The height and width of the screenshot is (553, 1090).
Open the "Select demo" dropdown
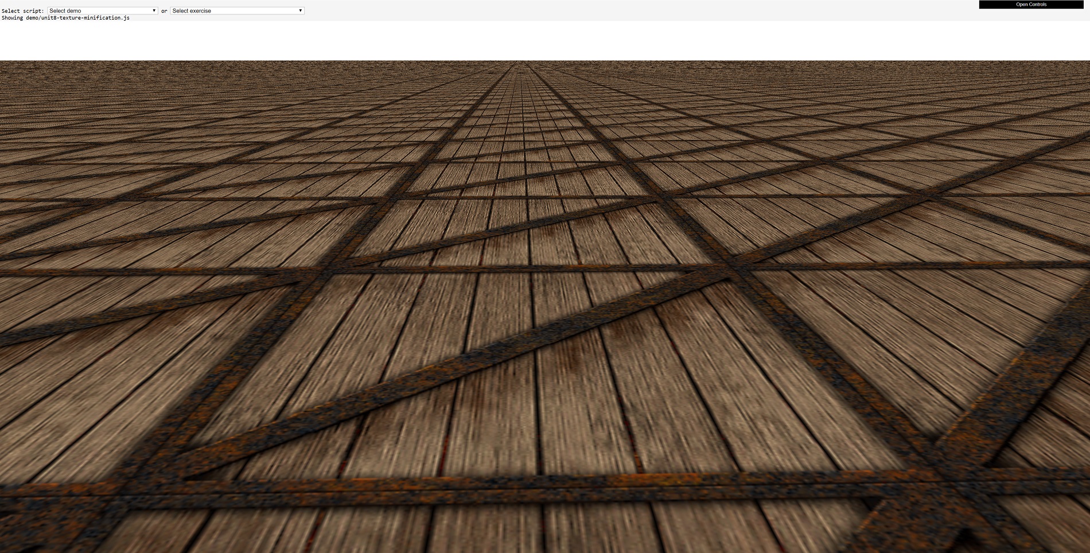(x=103, y=10)
